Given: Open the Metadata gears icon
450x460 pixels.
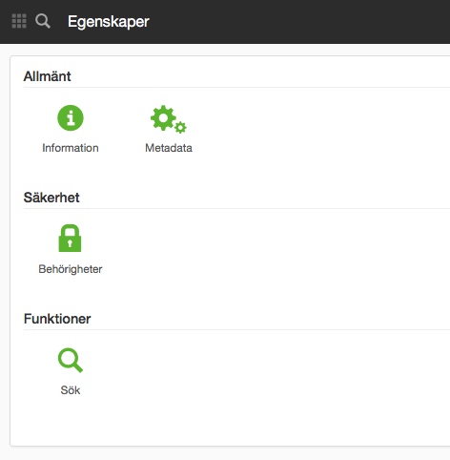Looking at the screenshot, I should point(169,119).
